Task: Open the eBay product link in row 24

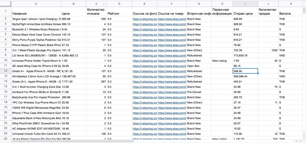Action: pos(172,134)
